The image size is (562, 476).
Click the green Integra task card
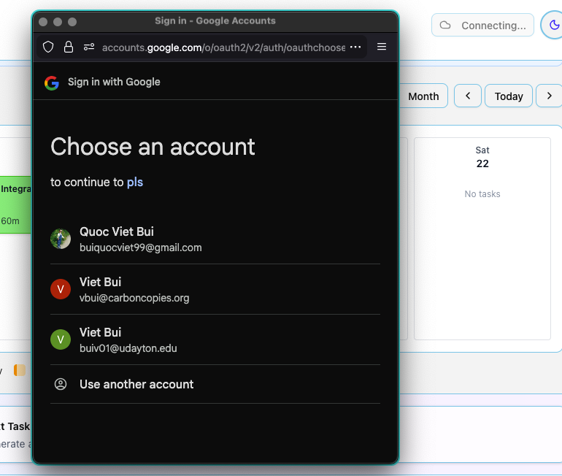15,204
